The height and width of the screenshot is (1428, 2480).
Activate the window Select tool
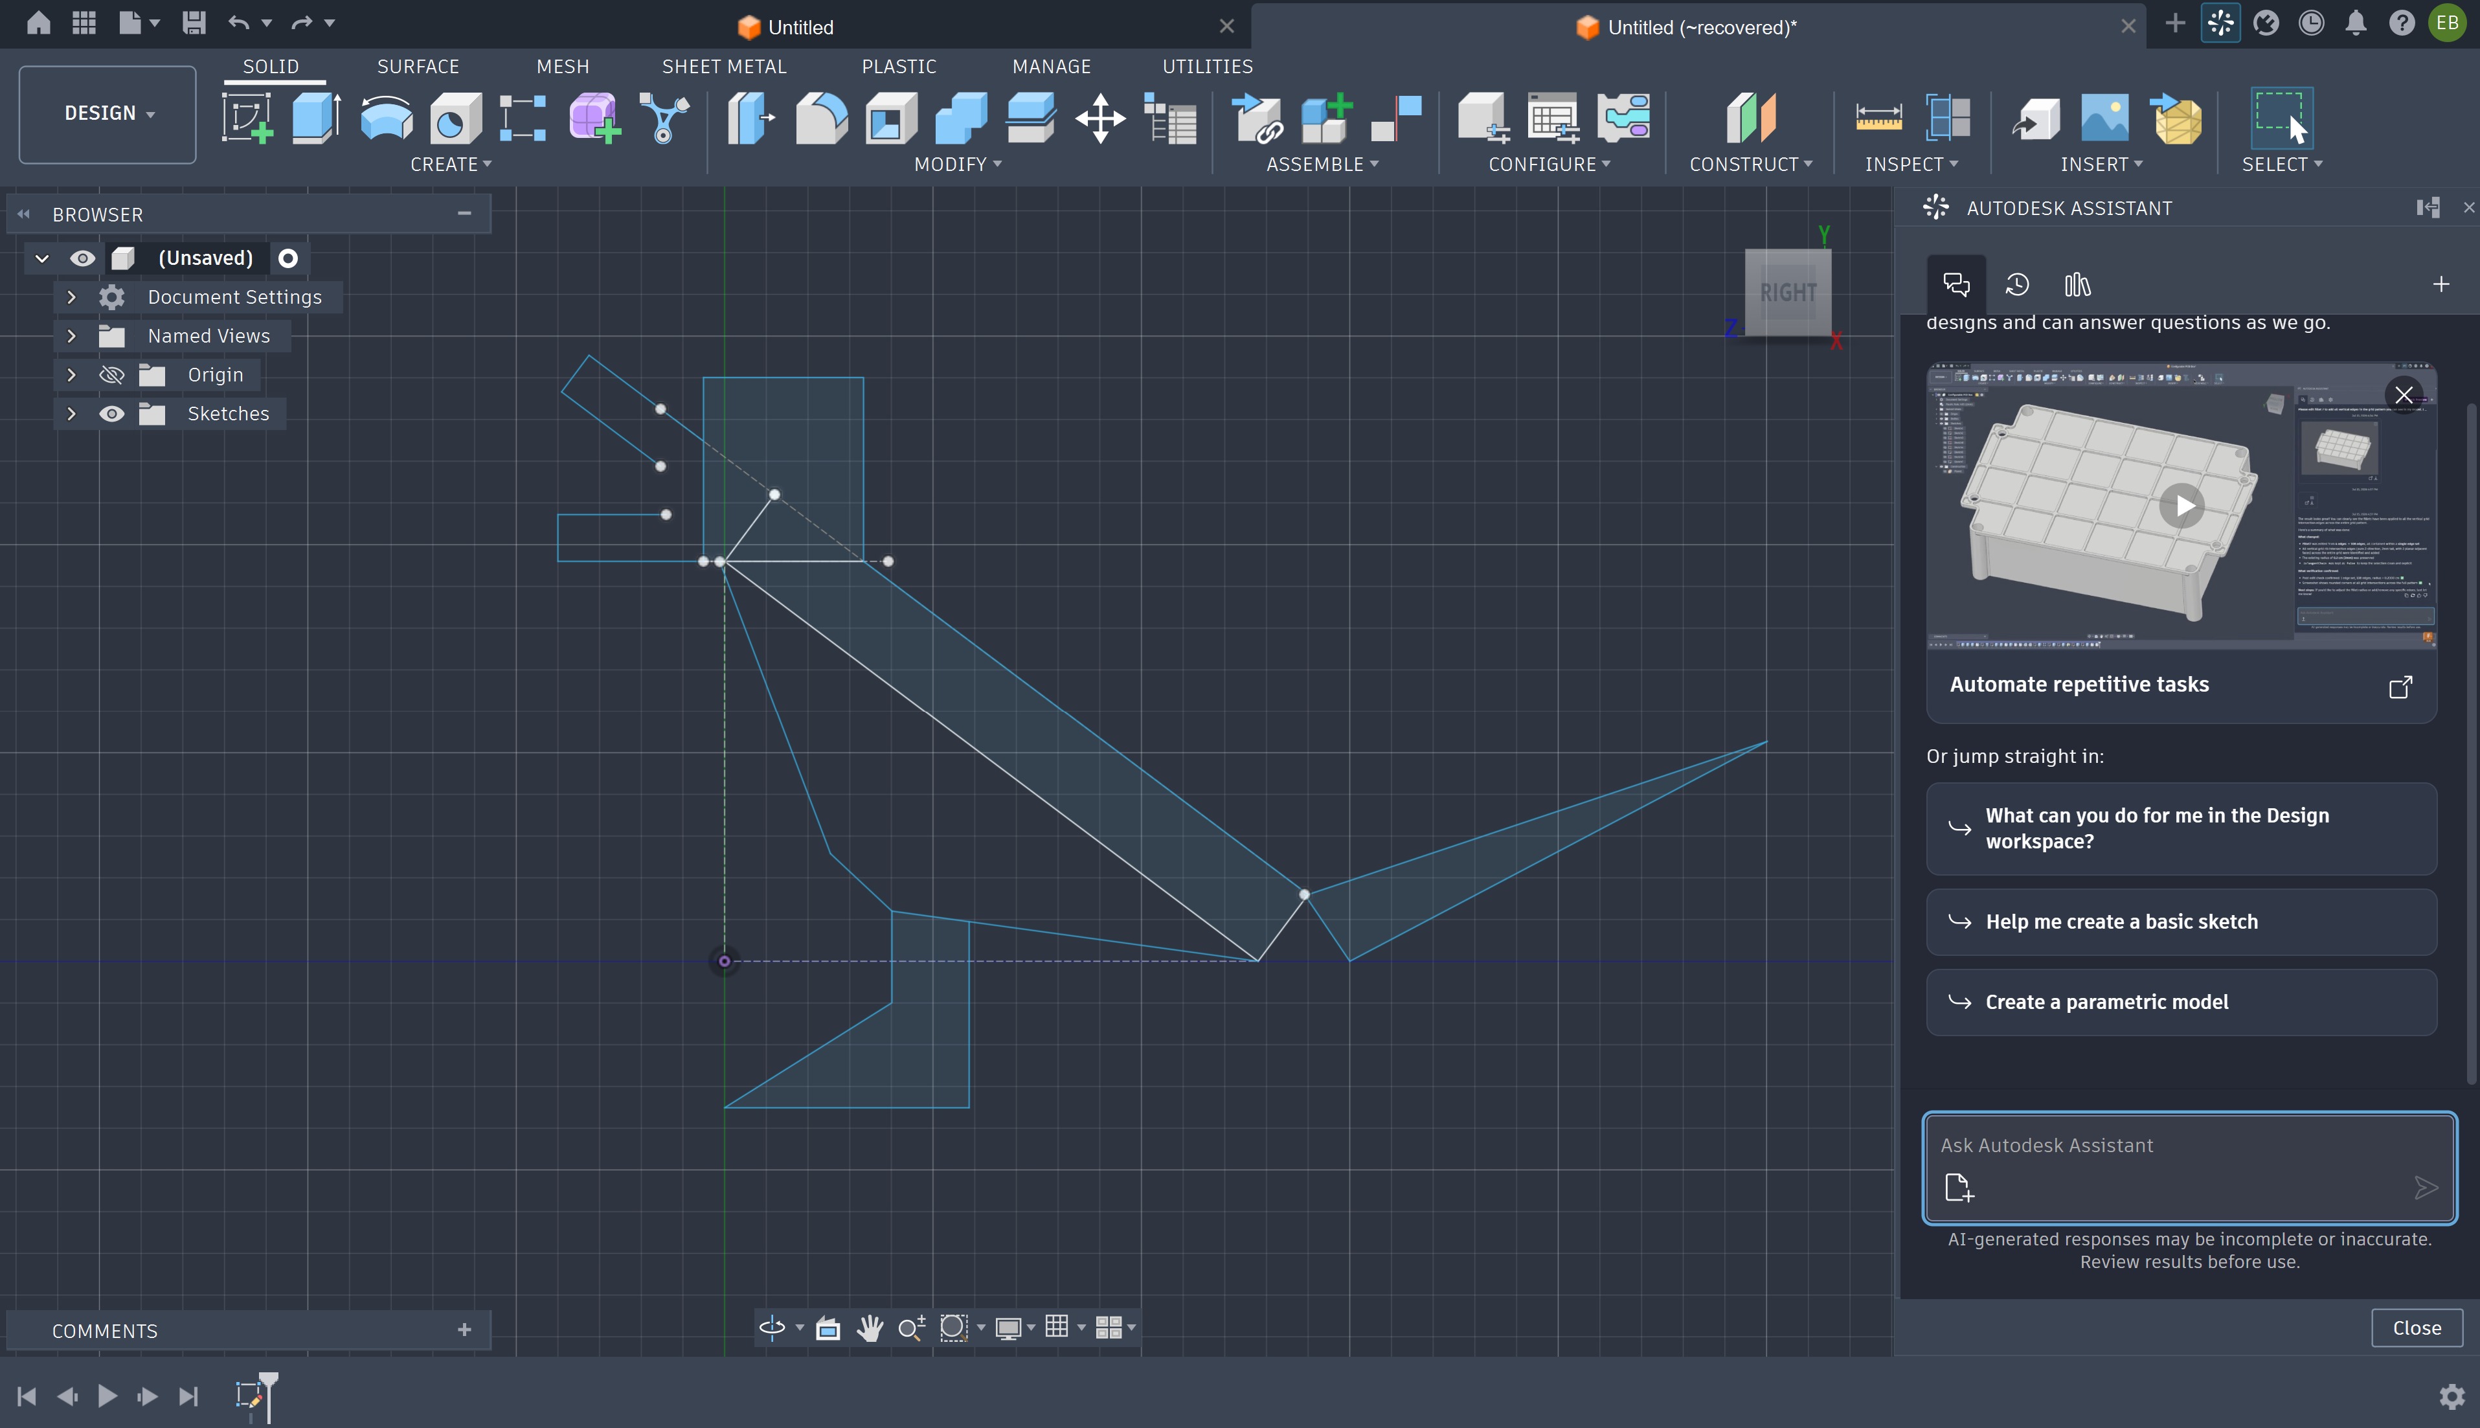point(2281,119)
